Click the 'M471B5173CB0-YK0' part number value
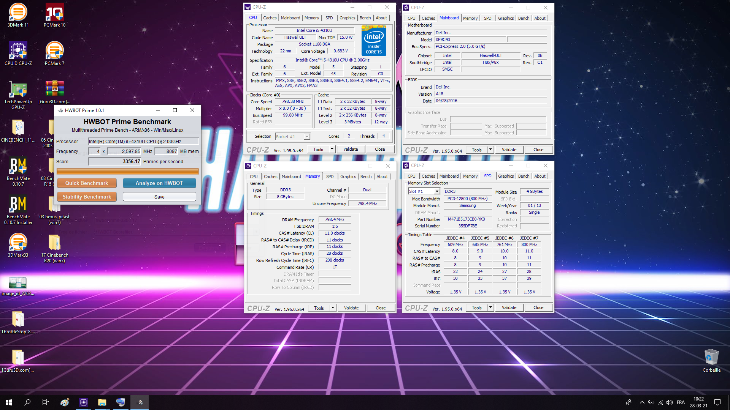Image resolution: width=730 pixels, height=410 pixels. point(467,219)
